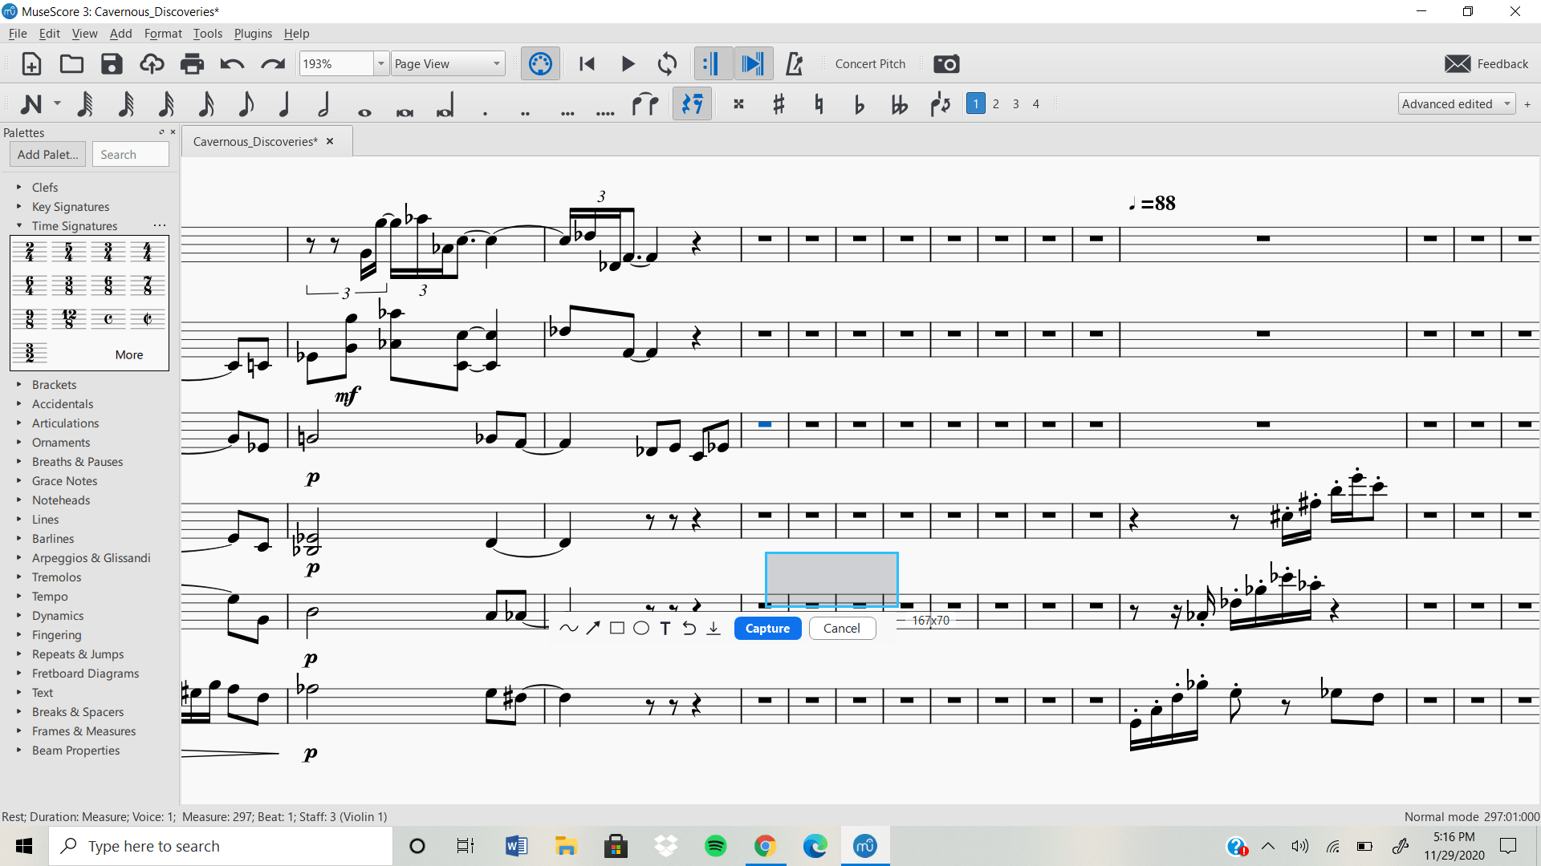Create a new score with New icon
The image size is (1541, 866).
(31, 64)
